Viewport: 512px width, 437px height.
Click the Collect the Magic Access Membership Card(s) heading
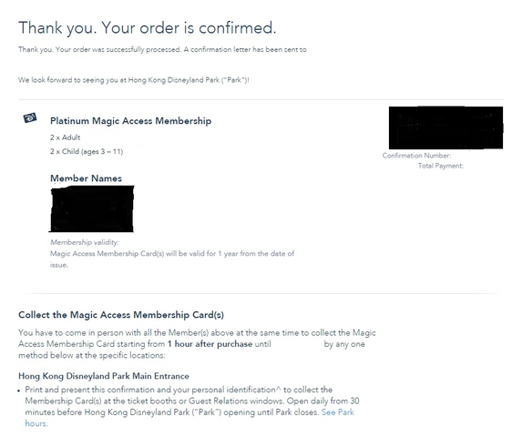tap(121, 315)
